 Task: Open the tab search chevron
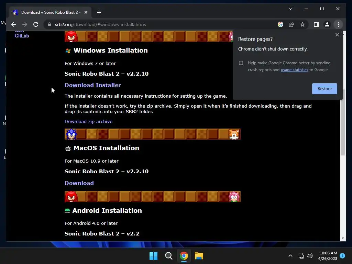[x=290, y=9]
